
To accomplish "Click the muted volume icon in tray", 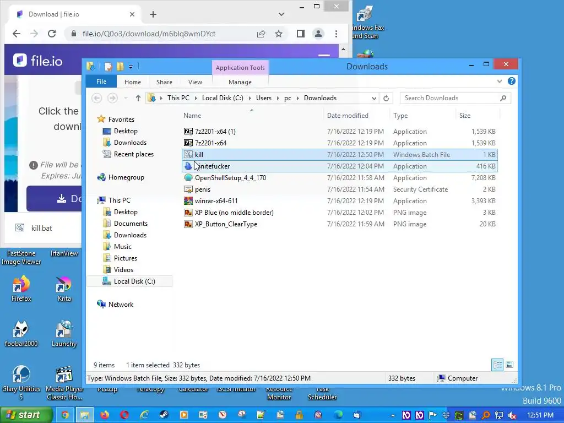I will click(x=512, y=415).
